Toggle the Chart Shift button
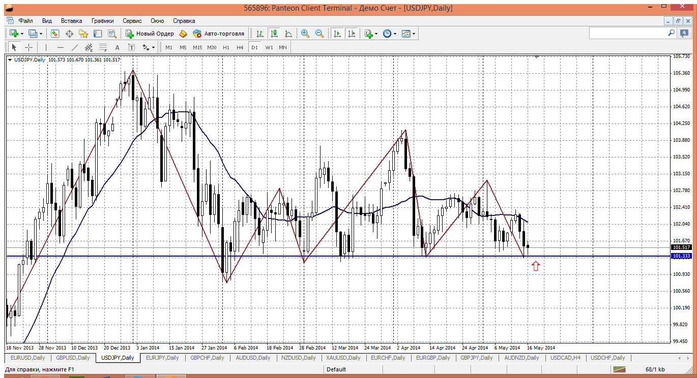Image resolution: width=697 pixels, height=378 pixels. point(352,34)
